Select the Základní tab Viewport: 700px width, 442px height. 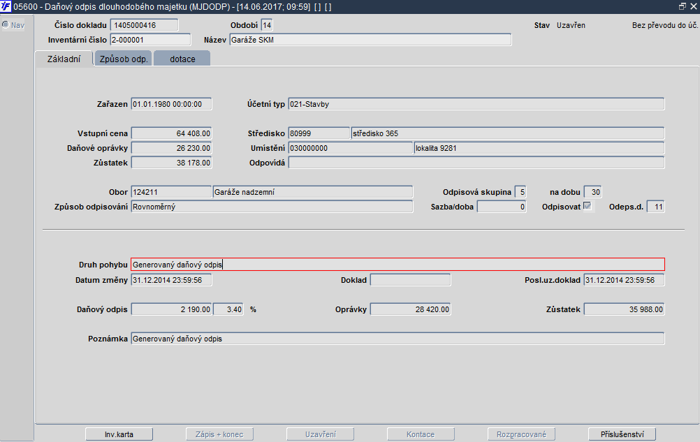pos(64,59)
